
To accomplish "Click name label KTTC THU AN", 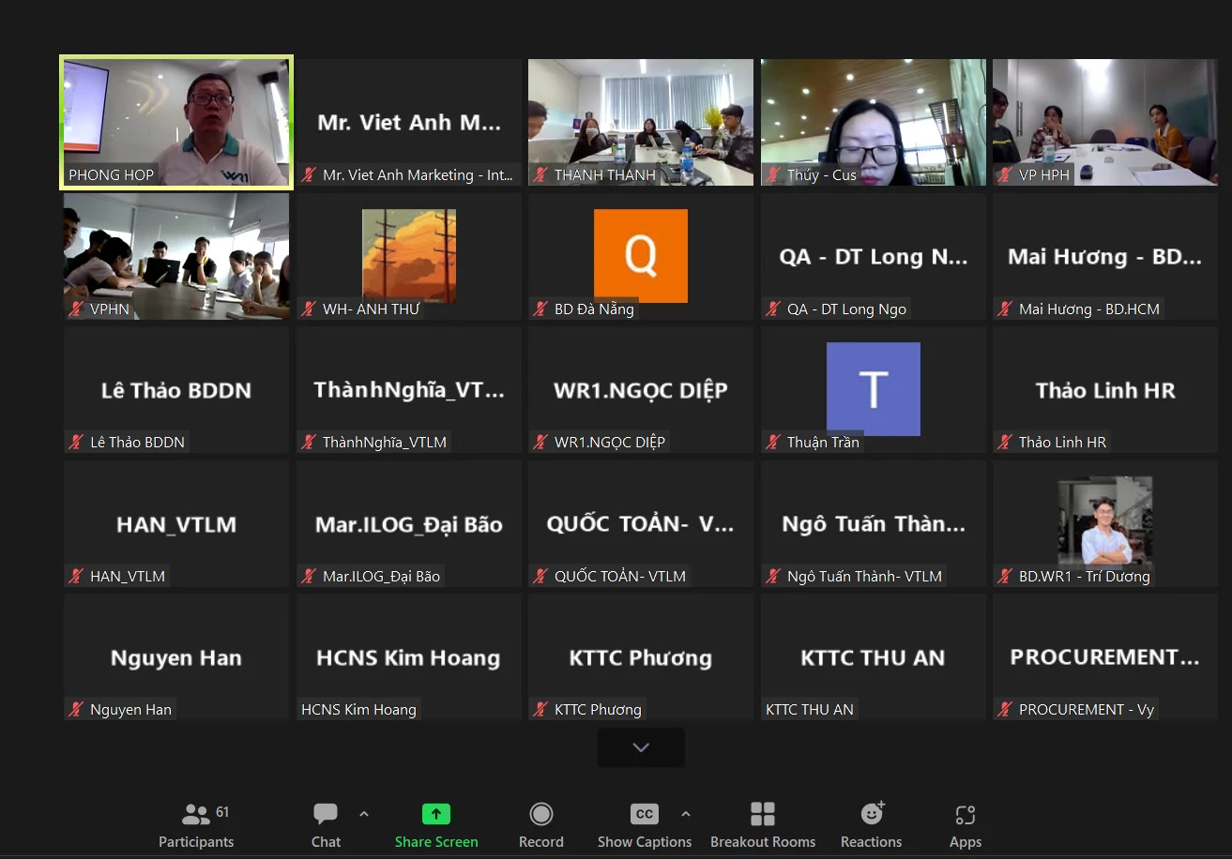I will point(810,710).
